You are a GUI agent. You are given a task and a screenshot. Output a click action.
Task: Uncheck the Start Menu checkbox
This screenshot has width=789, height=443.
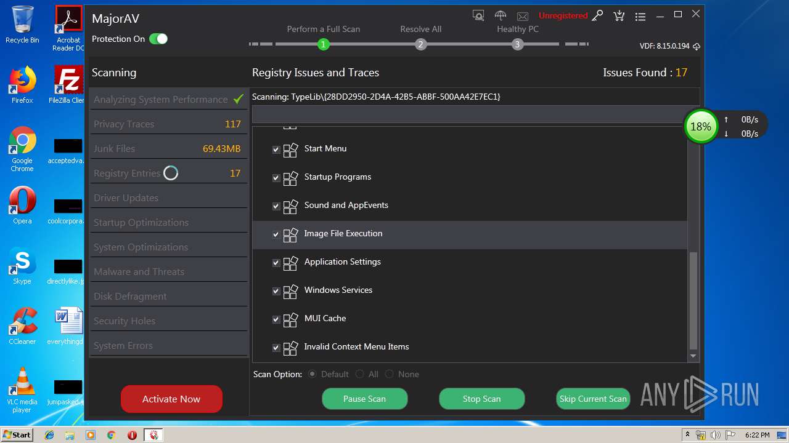(276, 150)
